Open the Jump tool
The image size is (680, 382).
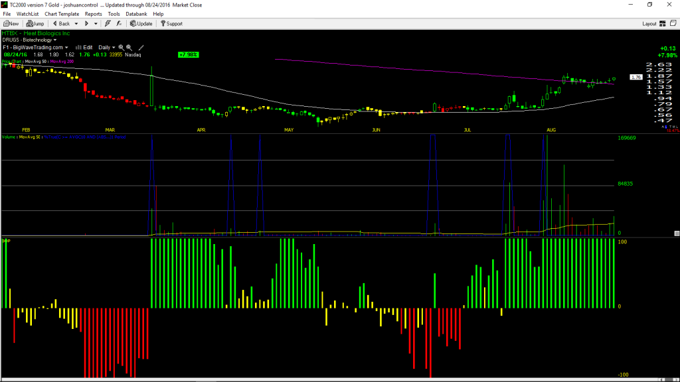(x=35, y=24)
